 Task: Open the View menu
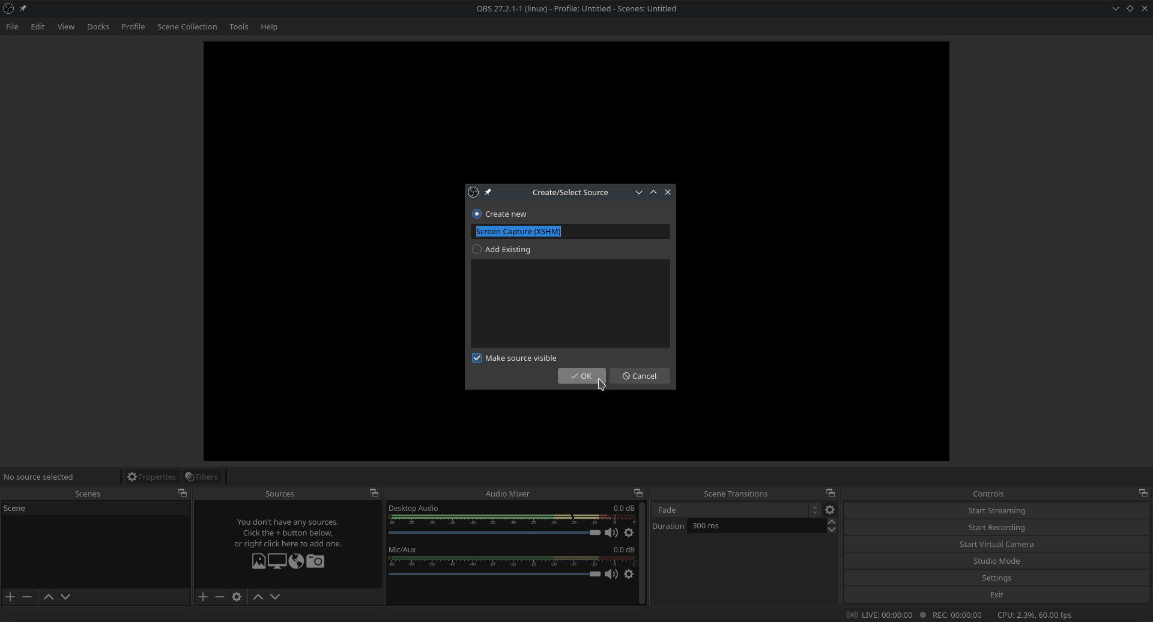pos(66,26)
